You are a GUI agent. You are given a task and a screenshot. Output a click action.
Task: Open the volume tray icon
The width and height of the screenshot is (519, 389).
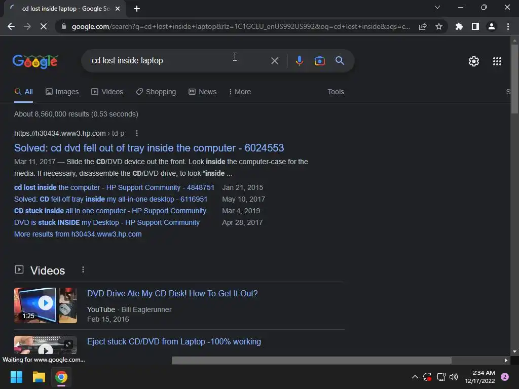pyautogui.click(x=454, y=377)
